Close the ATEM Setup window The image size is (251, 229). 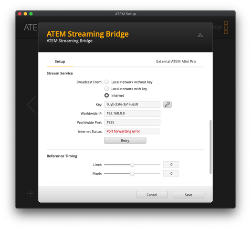[20, 14]
